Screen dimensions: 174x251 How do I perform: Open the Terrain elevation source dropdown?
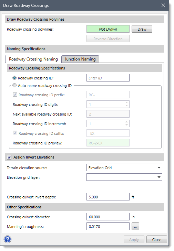124,167
